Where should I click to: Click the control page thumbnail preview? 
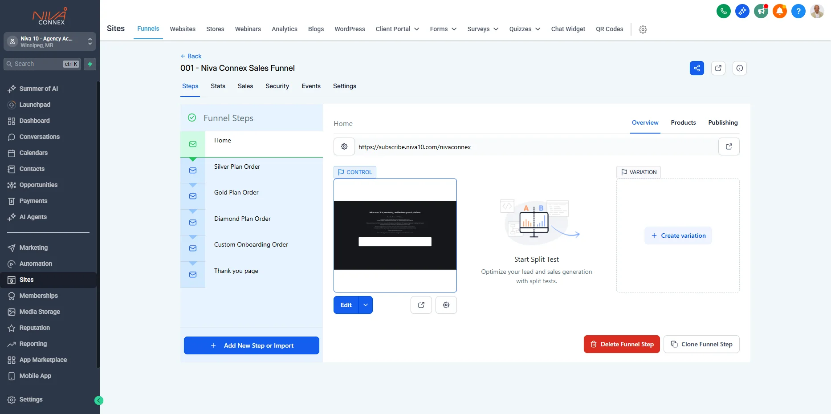(x=395, y=235)
